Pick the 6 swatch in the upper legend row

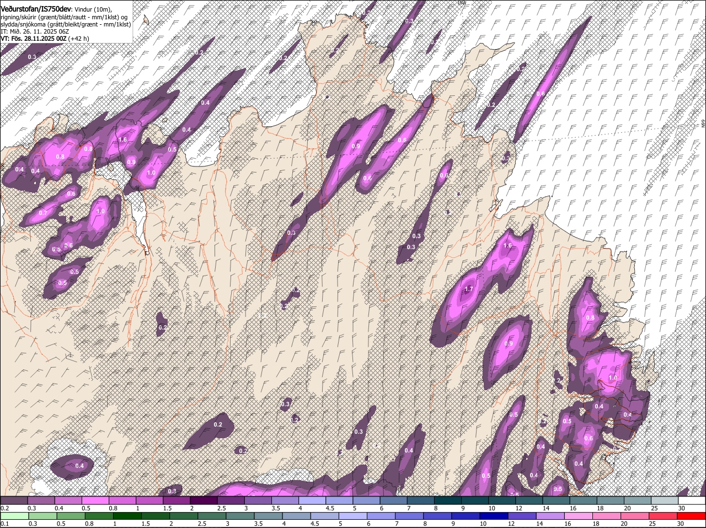pyautogui.click(x=393, y=500)
